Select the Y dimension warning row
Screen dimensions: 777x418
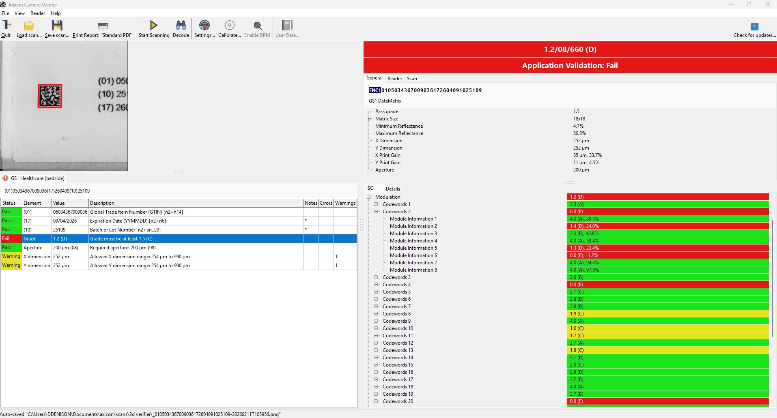pyautogui.click(x=179, y=266)
